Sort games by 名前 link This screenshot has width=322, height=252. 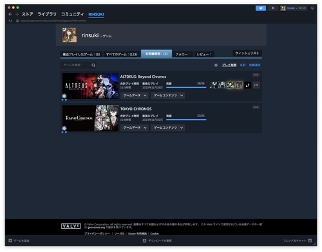(x=243, y=65)
